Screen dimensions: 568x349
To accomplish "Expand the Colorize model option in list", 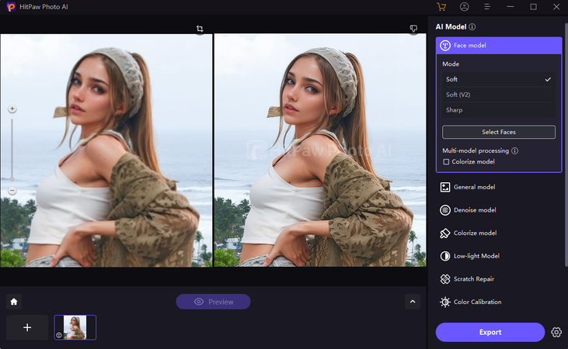I will pos(499,233).
